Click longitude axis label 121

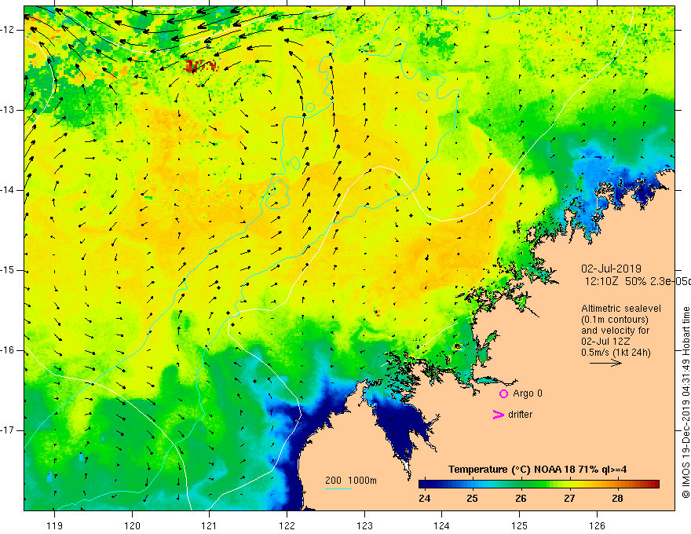210,525
